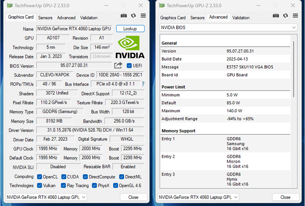Viewport: 305px width, 206px height.
Task: Click the Pixel Fillrate 110.2 GPixel/s field
Action: [x=53, y=102]
